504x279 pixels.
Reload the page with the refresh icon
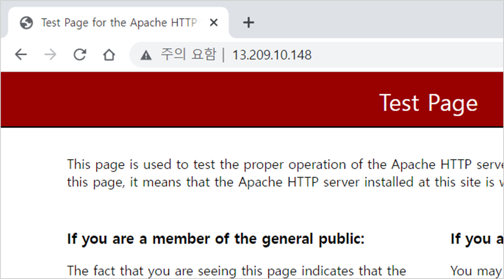pyautogui.click(x=80, y=55)
